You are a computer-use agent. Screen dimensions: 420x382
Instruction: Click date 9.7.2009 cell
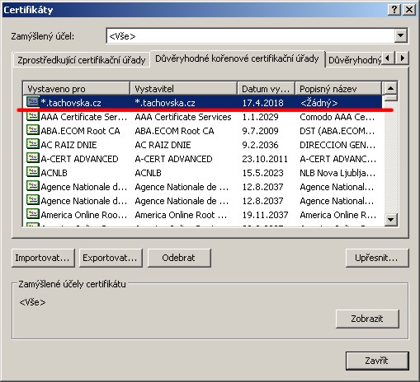pos(260,131)
